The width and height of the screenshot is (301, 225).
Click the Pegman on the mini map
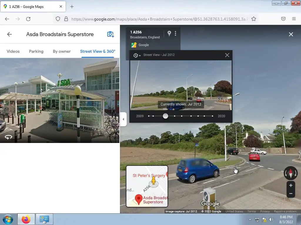coord(153,180)
